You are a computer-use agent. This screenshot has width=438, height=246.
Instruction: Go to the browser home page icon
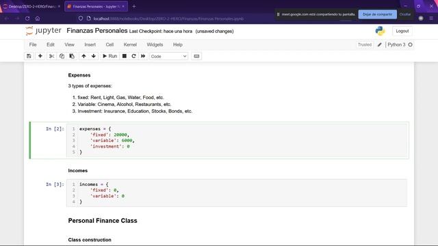[38, 18]
